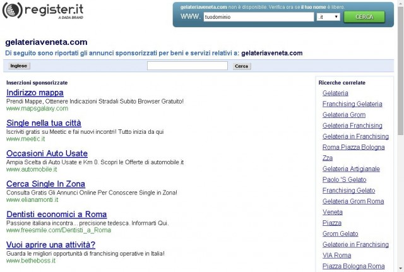Switch language with the Inglese button
404x272 pixels.
[x=18, y=66]
